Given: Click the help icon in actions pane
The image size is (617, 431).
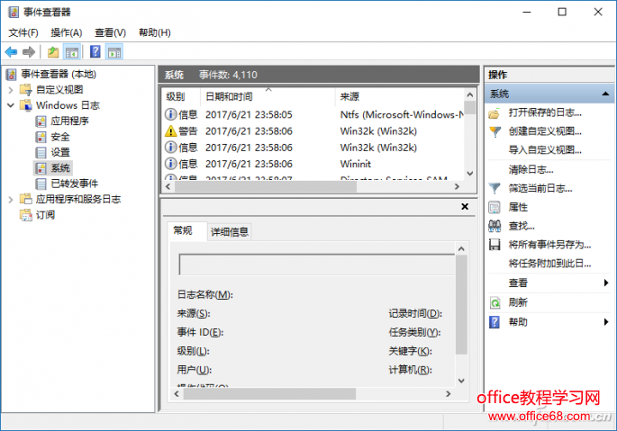Looking at the screenshot, I should (495, 322).
